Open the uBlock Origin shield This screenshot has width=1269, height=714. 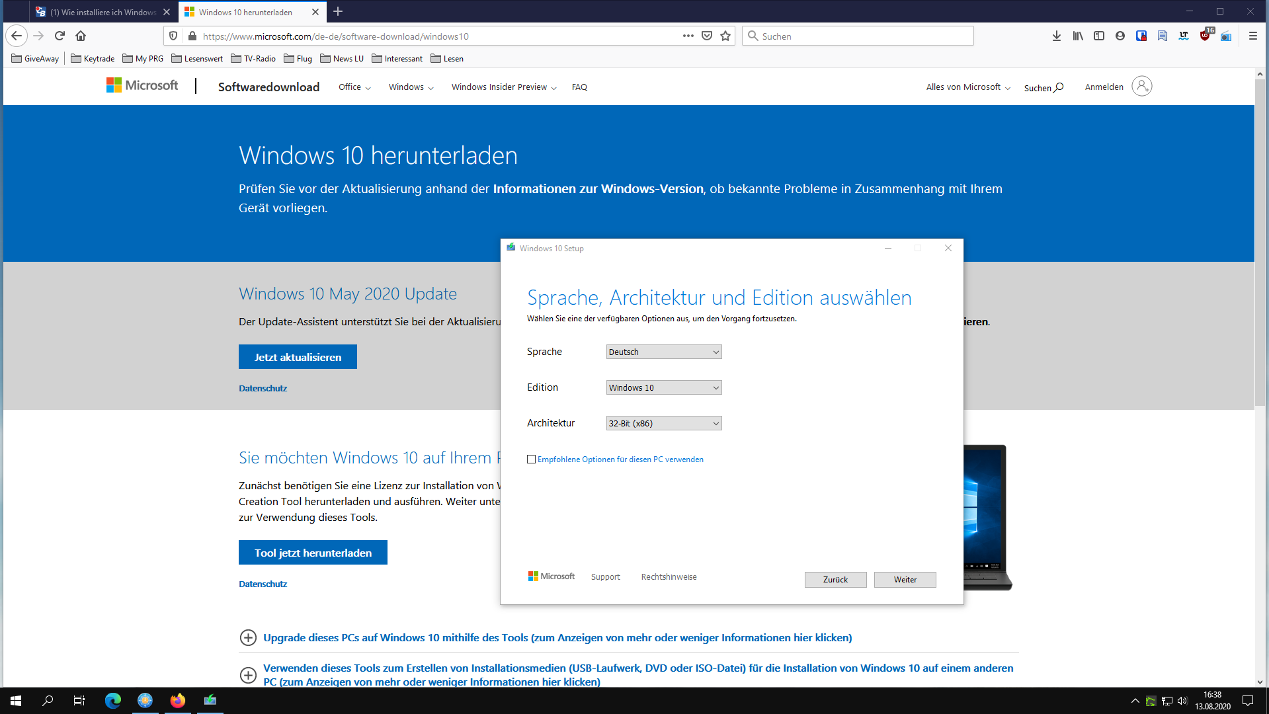click(1206, 34)
